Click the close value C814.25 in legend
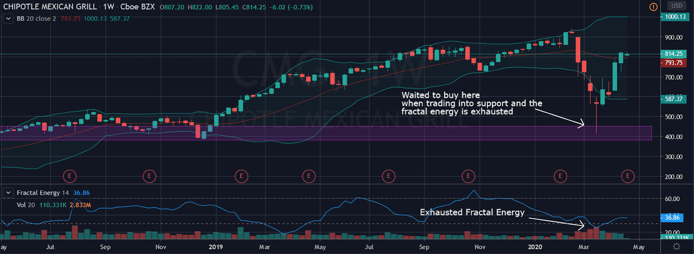694x254 pixels. (254, 7)
